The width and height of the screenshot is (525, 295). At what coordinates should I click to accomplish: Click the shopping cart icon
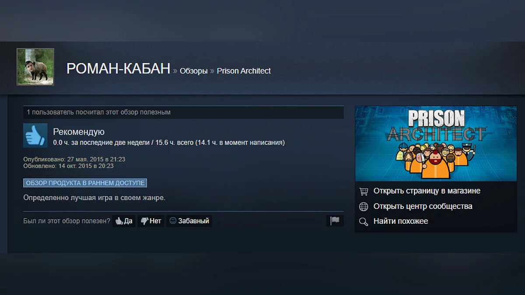(x=364, y=191)
